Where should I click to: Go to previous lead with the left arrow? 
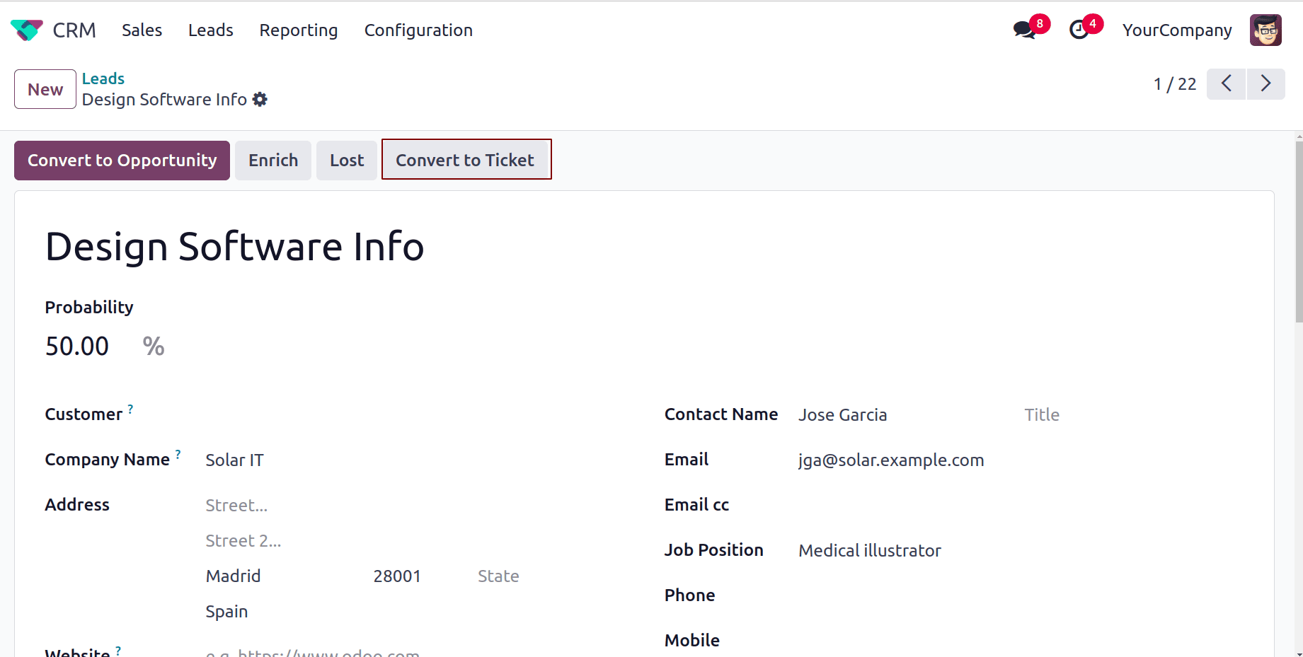pyautogui.click(x=1226, y=83)
